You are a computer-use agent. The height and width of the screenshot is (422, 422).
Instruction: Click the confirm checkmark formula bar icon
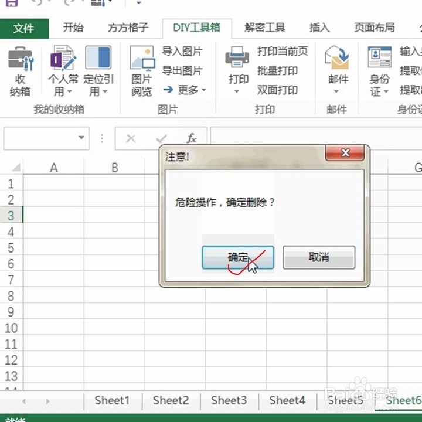pos(162,138)
